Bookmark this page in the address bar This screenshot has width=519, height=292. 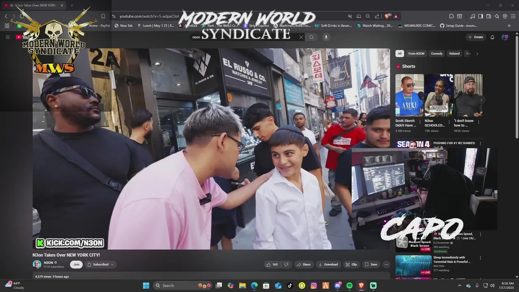[103, 16]
